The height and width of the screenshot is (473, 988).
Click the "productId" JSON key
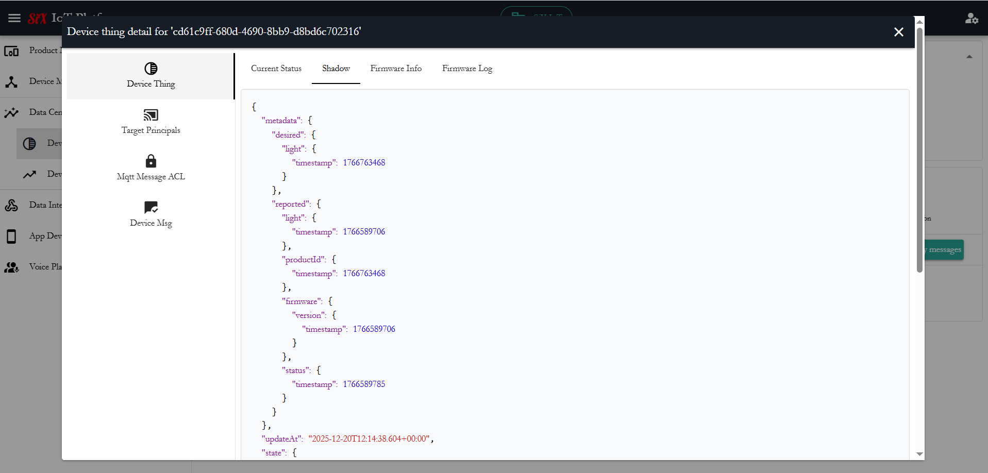304,260
